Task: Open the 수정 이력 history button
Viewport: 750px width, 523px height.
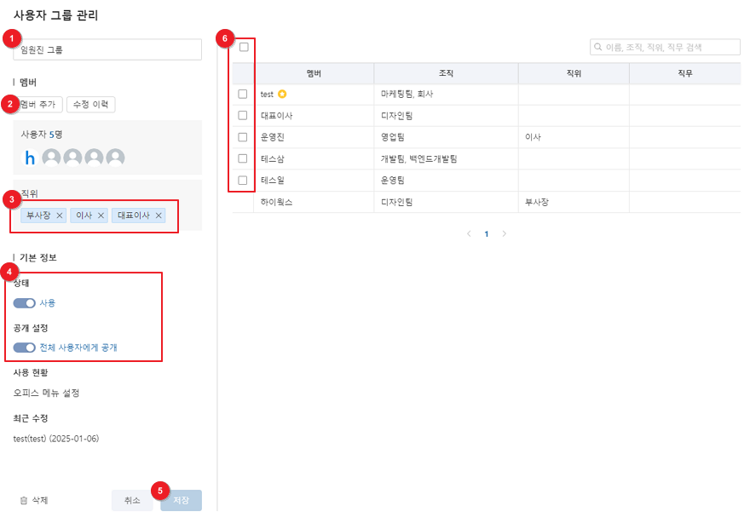Action: click(90, 104)
